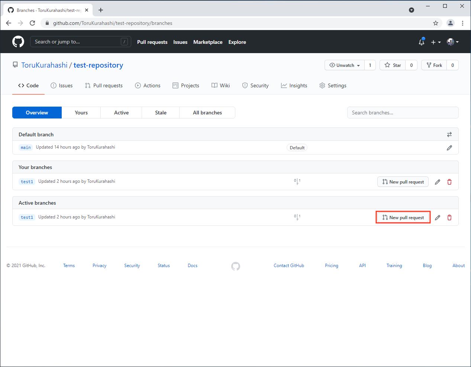The height and width of the screenshot is (367, 471).
Task: Open Privacy footer link
Action: pos(99,266)
